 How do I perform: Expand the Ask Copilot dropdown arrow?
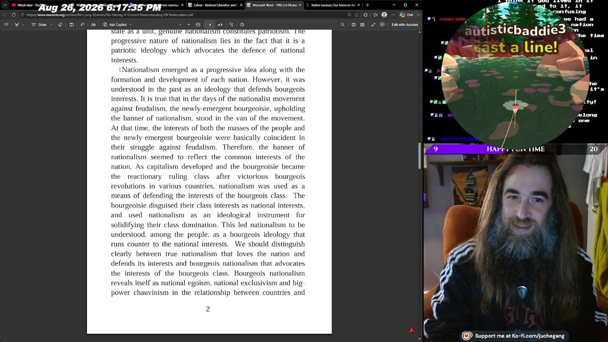point(130,25)
